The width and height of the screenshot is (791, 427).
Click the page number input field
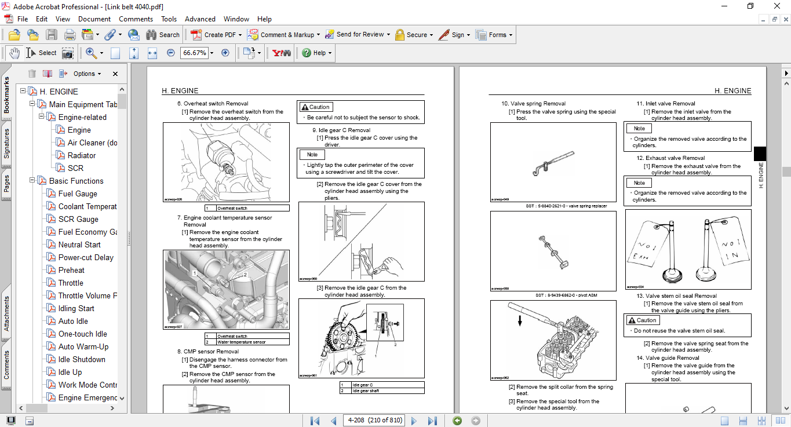tap(374, 421)
